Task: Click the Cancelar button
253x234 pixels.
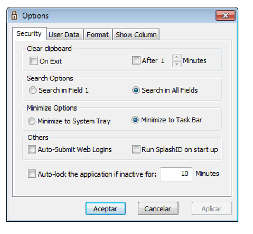Action: [158, 209]
